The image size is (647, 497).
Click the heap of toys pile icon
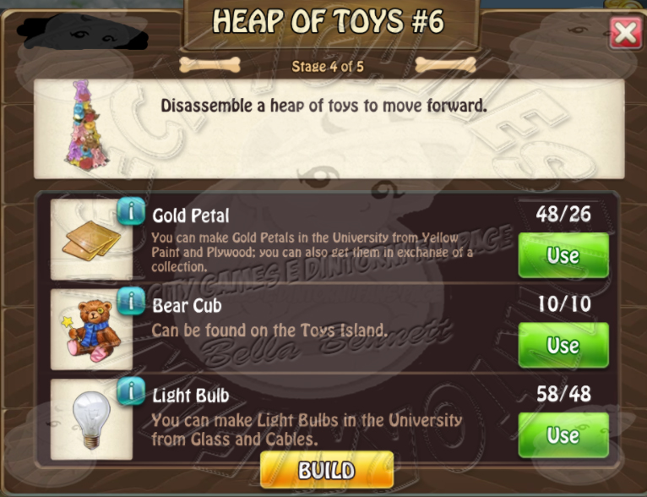pyautogui.click(x=87, y=125)
